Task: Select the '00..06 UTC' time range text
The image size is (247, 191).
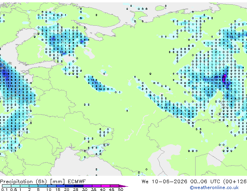Action: pyautogui.click(x=205, y=182)
